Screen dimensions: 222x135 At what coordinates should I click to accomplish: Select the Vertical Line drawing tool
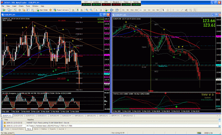pyautogui.click(x=173, y=10)
